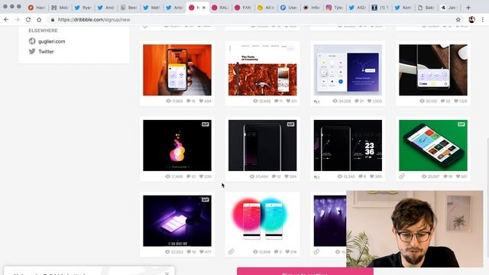Click the GIF badge on the flame shot

click(206, 124)
